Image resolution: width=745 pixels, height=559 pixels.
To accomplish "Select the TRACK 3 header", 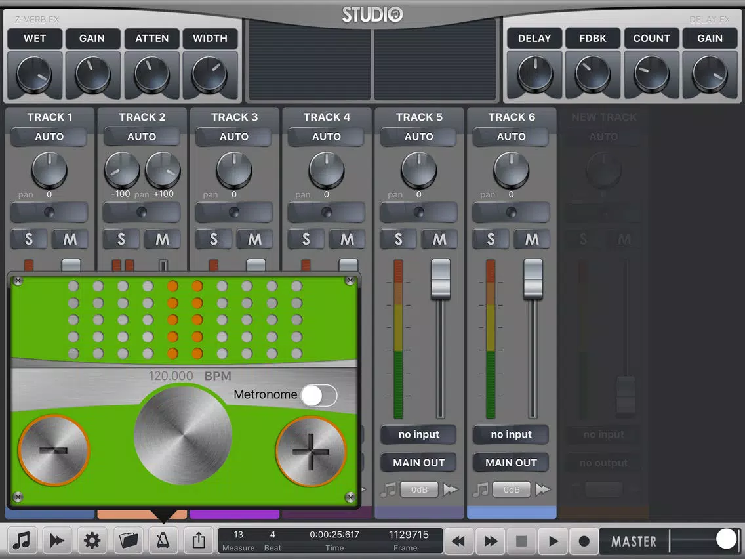I will tap(234, 117).
